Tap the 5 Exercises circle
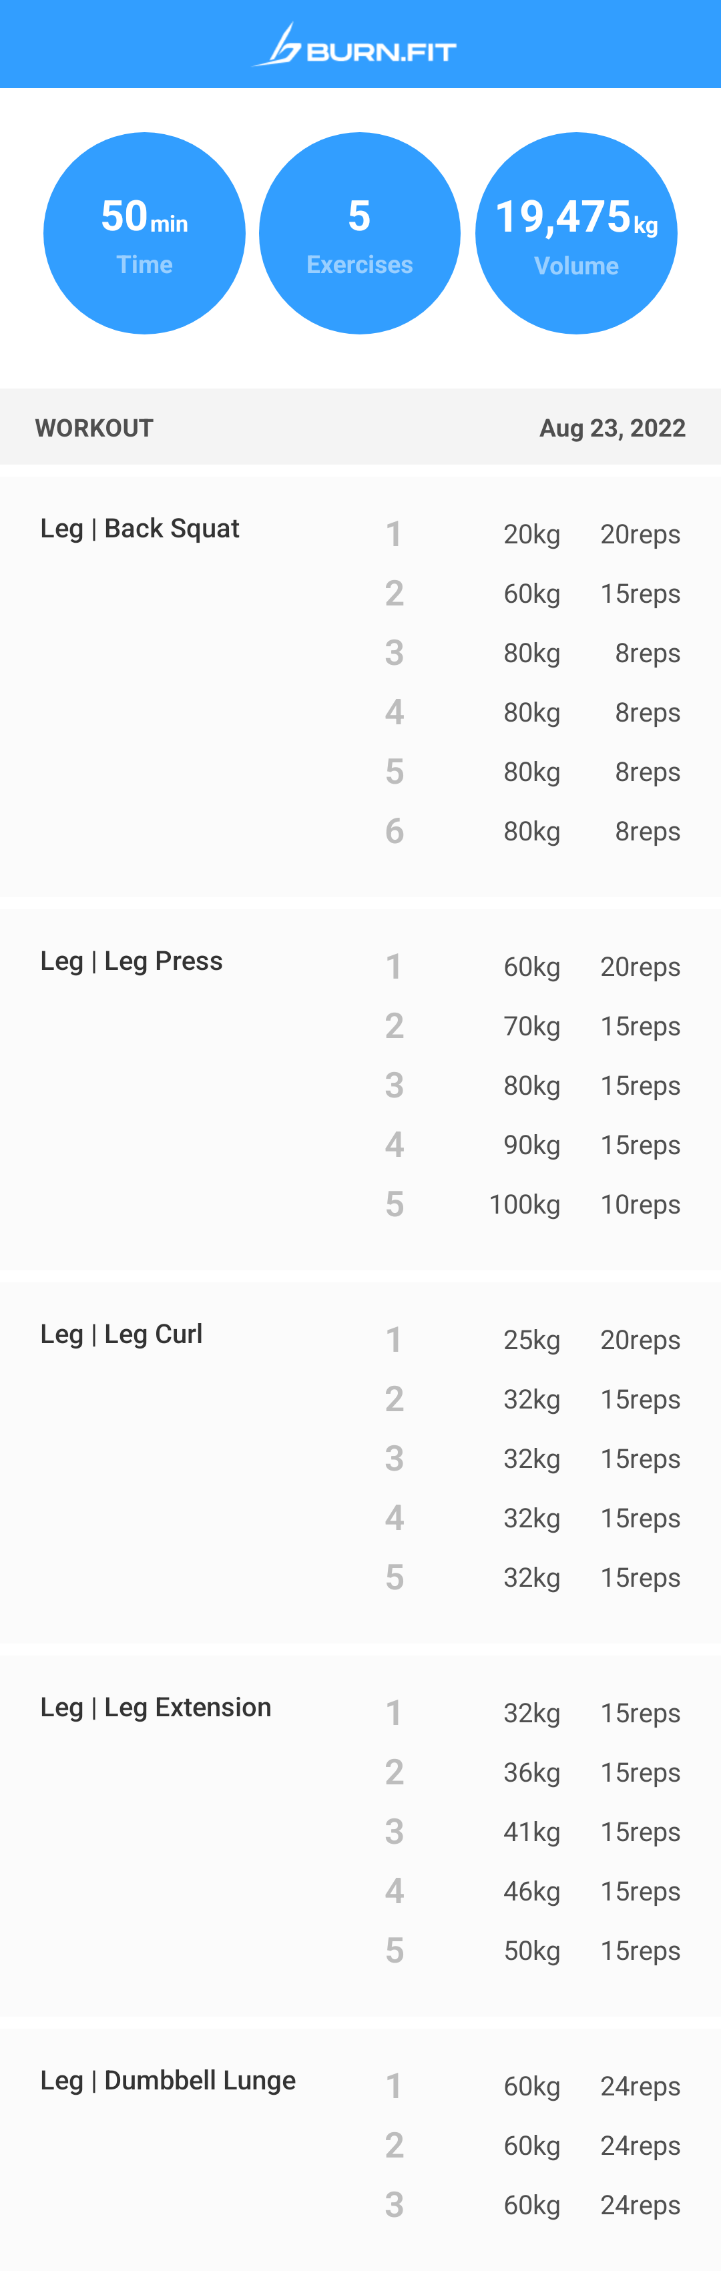This screenshot has width=721, height=2271. (x=360, y=234)
